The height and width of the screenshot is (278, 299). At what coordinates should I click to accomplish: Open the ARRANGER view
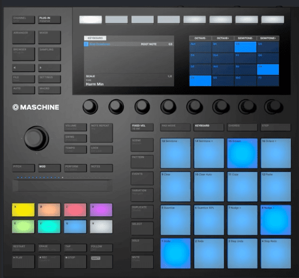(x=24, y=37)
